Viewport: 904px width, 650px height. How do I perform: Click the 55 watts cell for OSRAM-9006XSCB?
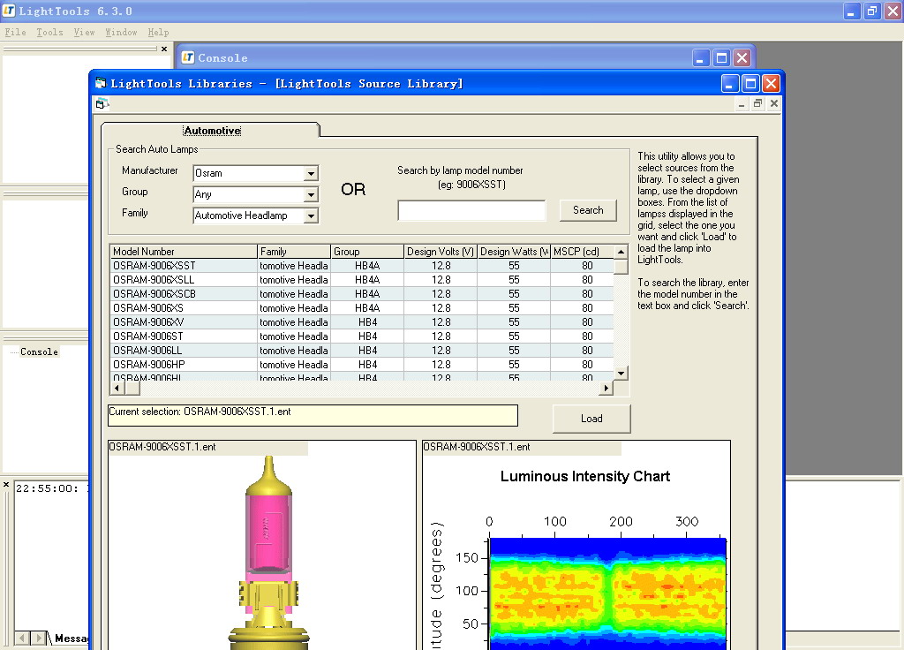514,294
